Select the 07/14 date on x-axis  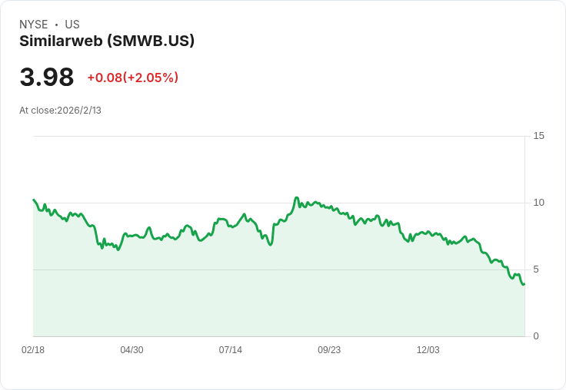coord(230,350)
